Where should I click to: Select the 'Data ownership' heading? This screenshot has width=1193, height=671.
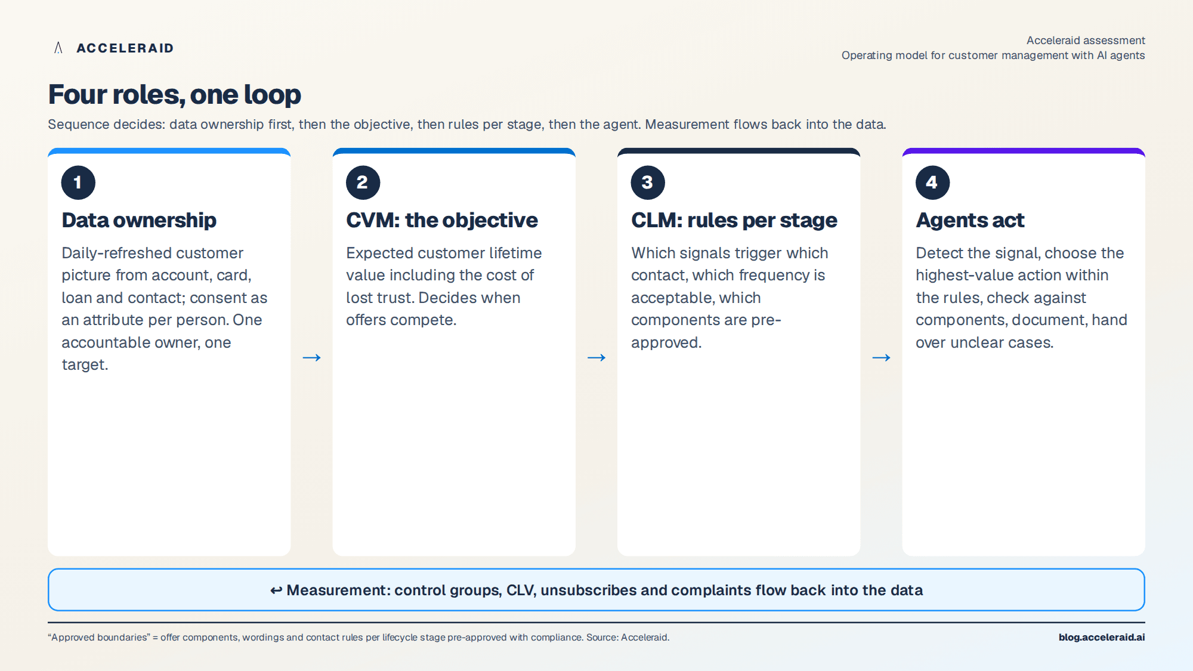(139, 220)
